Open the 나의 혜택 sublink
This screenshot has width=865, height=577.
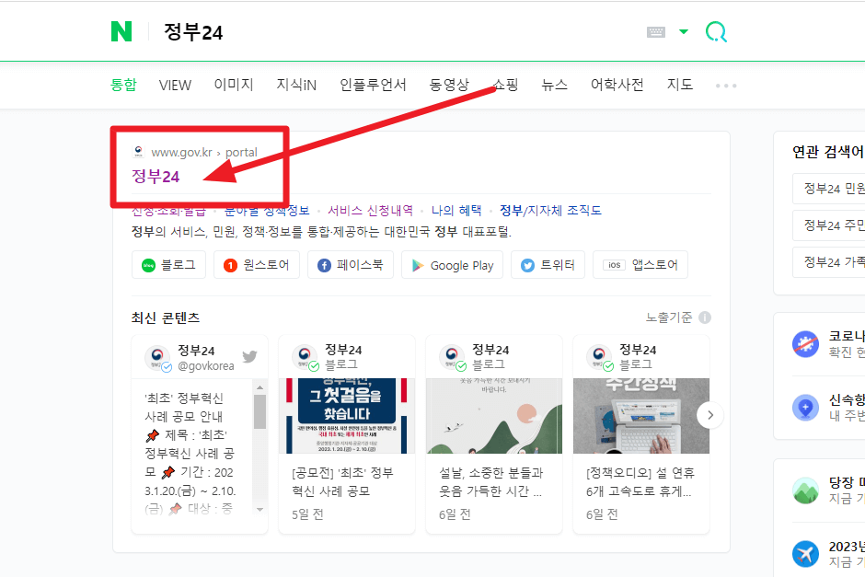456,210
